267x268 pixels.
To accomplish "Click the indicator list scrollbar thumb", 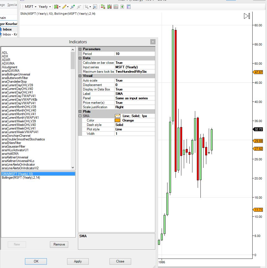I will tap(73, 60).
